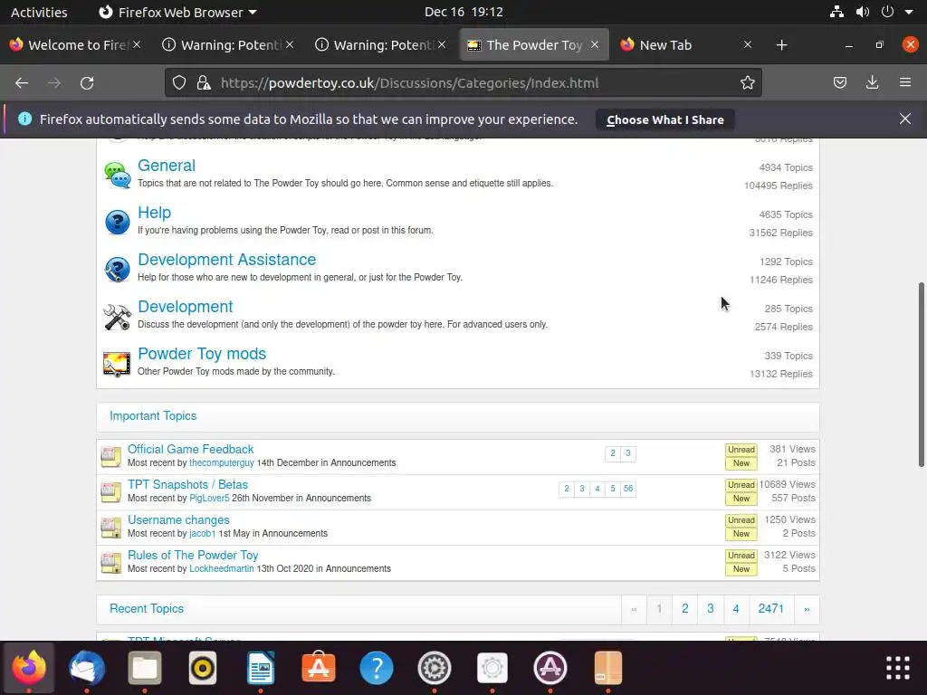
Task: Visit thecomputerguy user profile link
Action: click(x=222, y=462)
